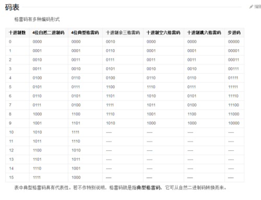
Task: Select the 码表 section heading
Action: 12,7
